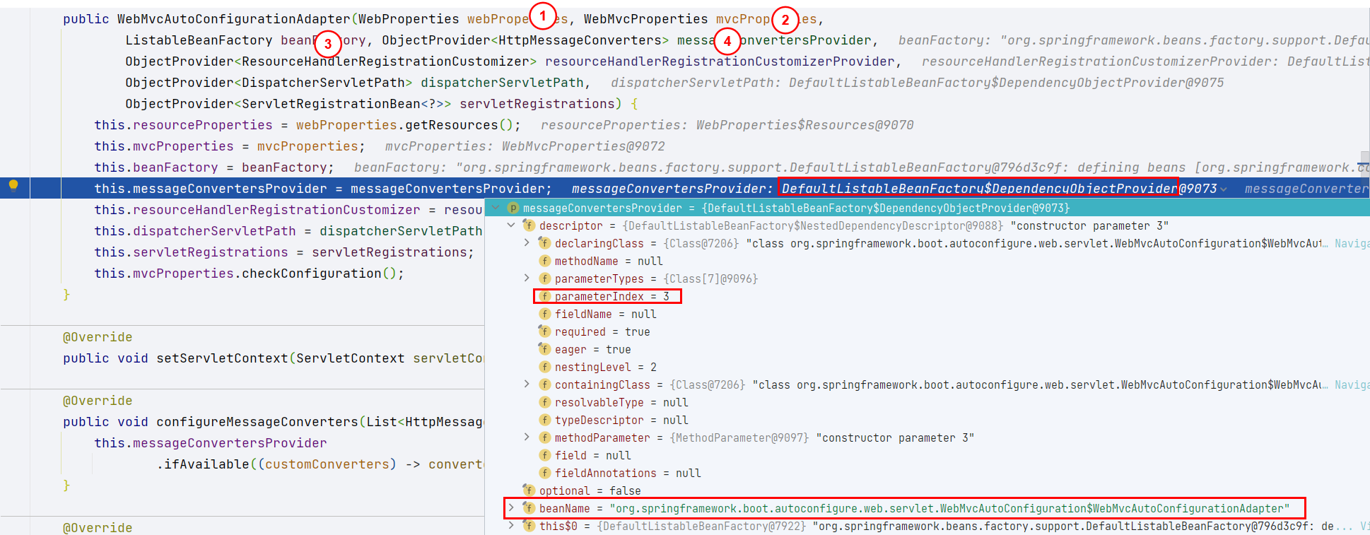The image size is (1370, 535).
Task: Click this.resourceProperties assignment code line
Action: click(x=308, y=125)
